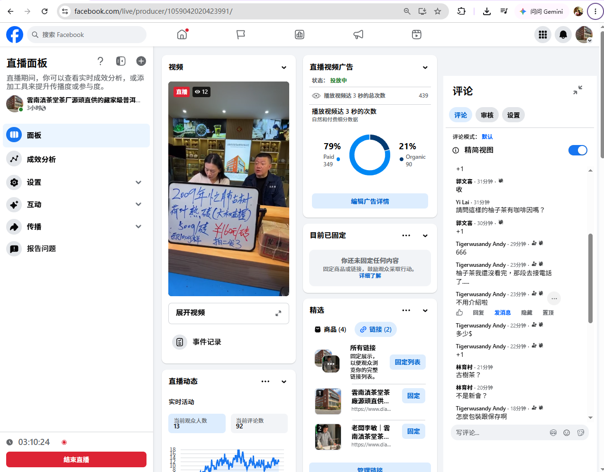The width and height of the screenshot is (604, 472).
Task: Click the 固定列表 button
Action: [408, 362]
